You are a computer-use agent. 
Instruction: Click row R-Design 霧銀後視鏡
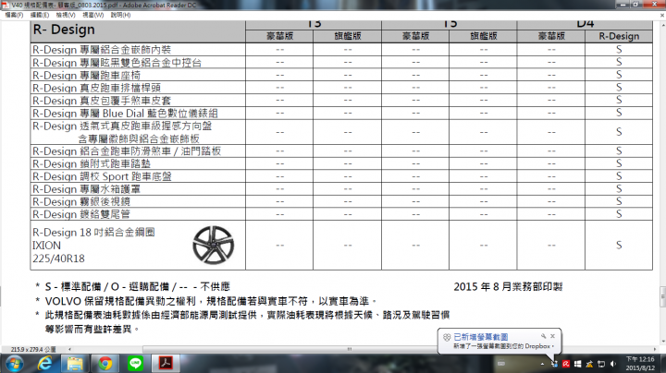[x=341, y=201]
